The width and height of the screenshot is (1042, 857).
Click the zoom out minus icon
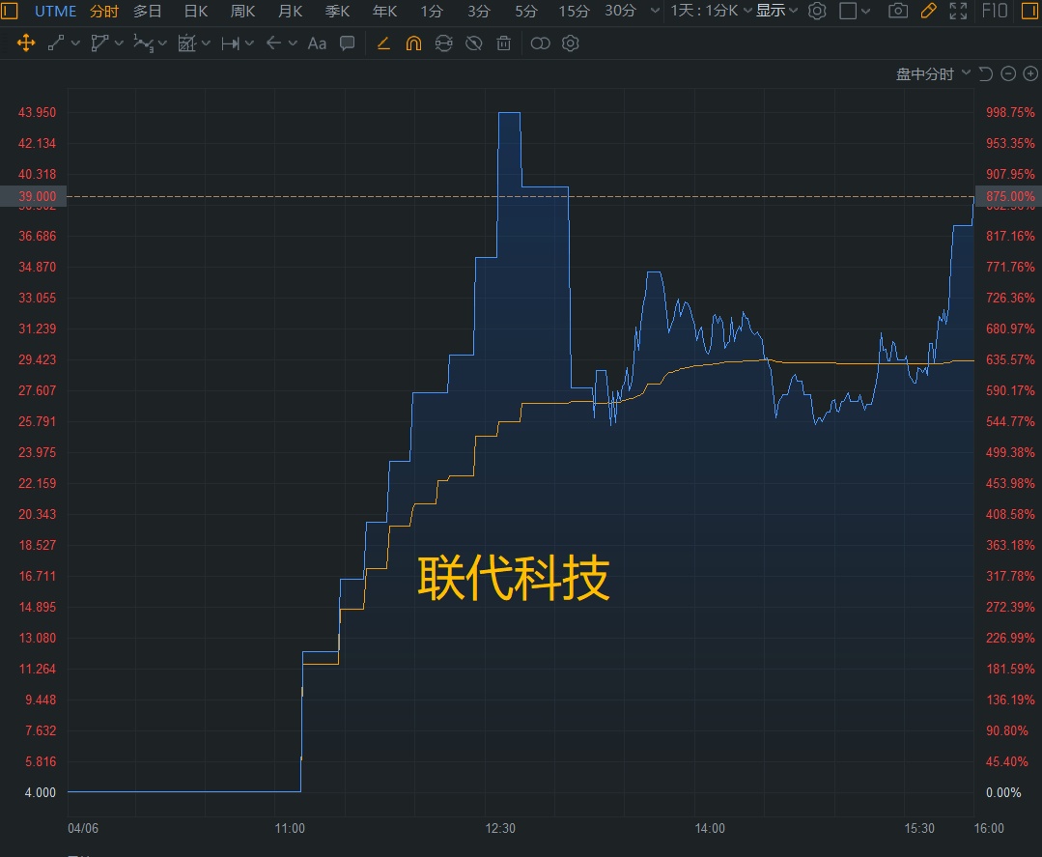pyautogui.click(x=1008, y=73)
